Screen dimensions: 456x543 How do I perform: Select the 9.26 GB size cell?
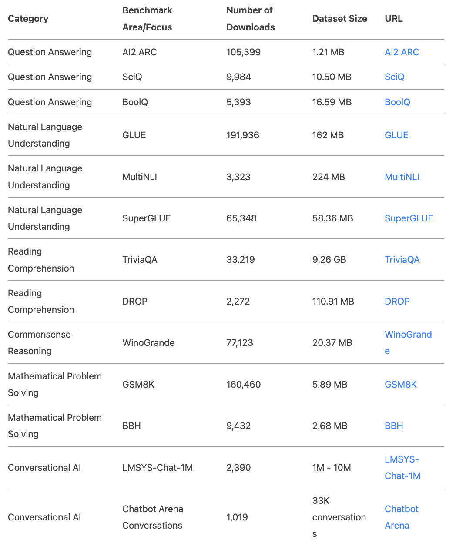coord(329,260)
